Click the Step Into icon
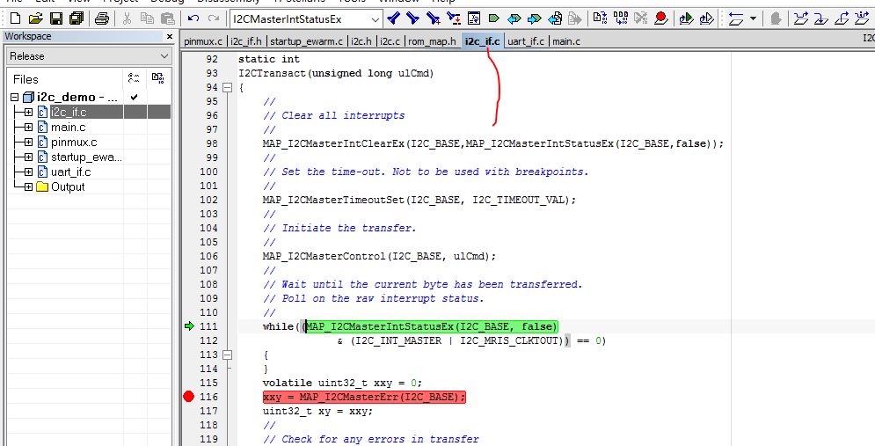The height and width of the screenshot is (446, 875). pyautogui.click(x=820, y=18)
